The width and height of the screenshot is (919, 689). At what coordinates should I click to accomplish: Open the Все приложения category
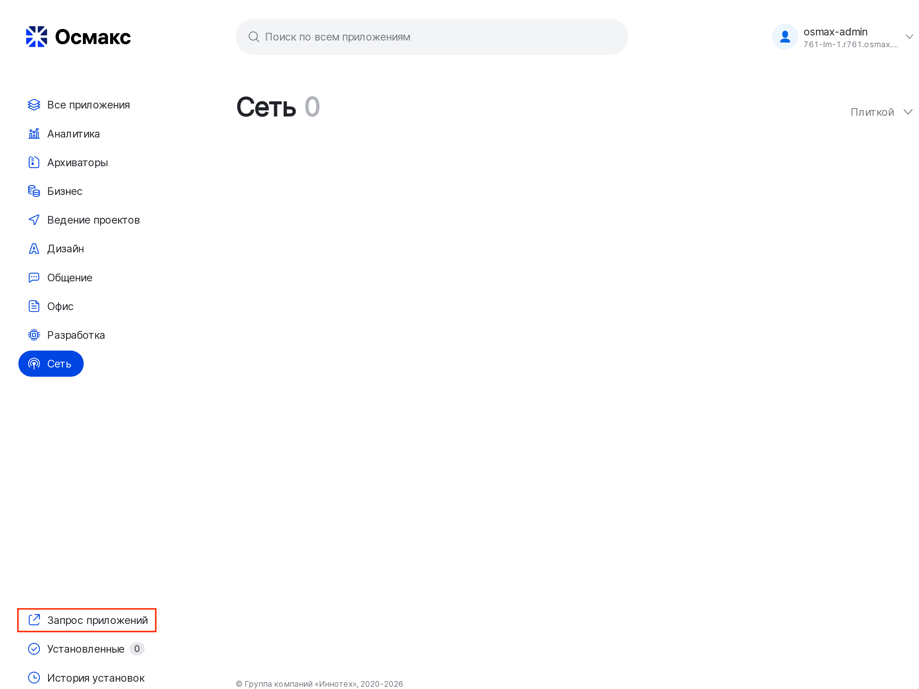[x=79, y=105]
